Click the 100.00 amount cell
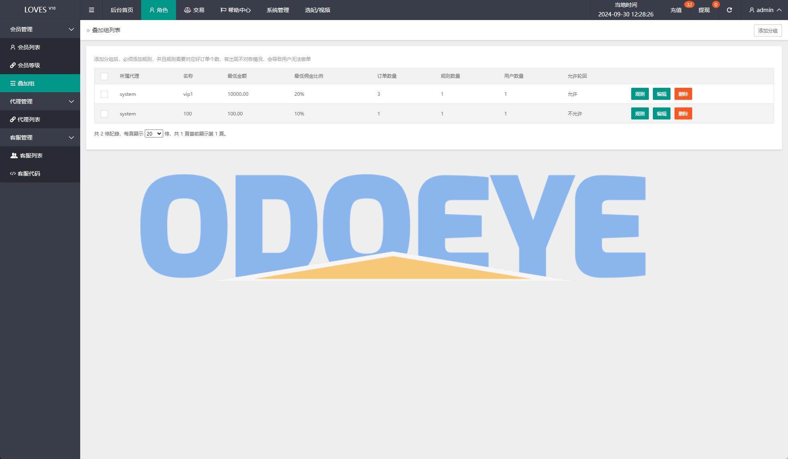Screen dimensions: 788x459 235,114
